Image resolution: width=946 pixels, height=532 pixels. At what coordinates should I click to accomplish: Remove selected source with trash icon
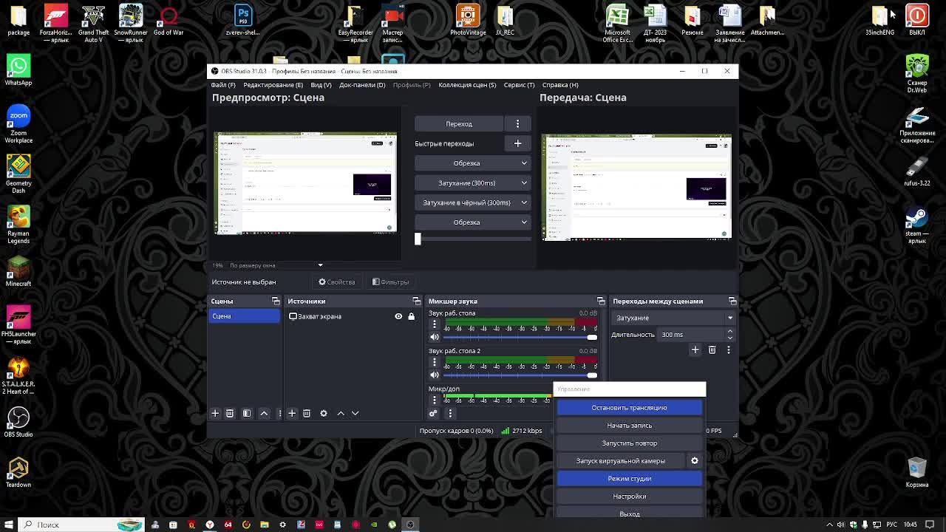(307, 413)
